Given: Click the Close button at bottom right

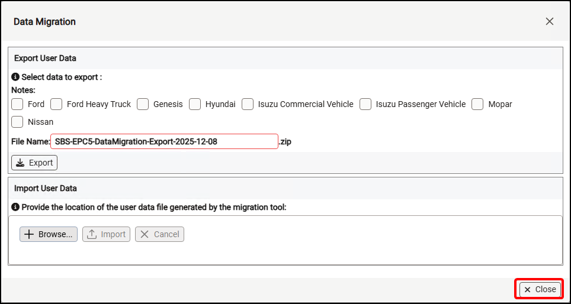Looking at the screenshot, I should (x=540, y=289).
